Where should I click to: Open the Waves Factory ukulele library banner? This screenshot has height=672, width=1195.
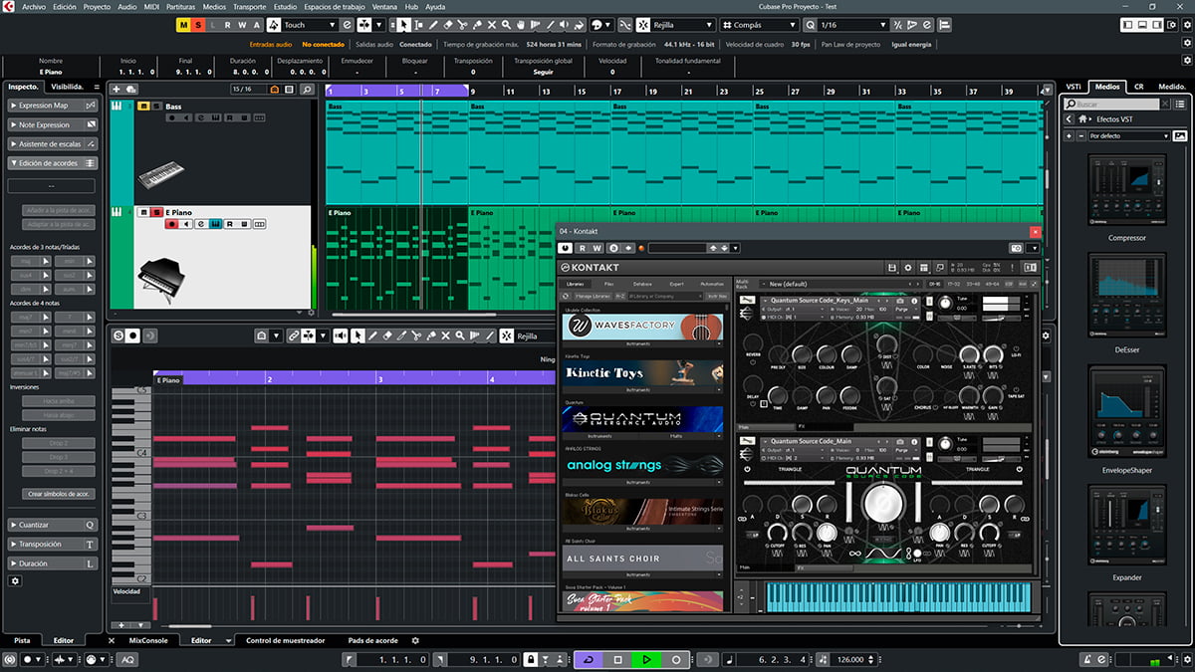pyautogui.click(x=643, y=326)
